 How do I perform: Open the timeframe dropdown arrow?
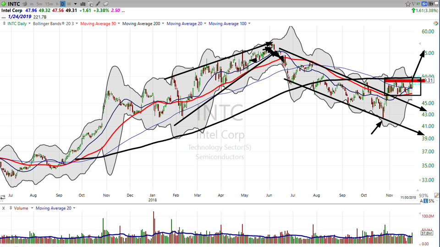pos(75,4)
